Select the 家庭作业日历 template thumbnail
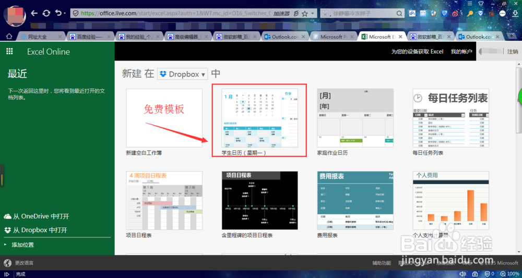The height and width of the screenshot is (278, 522). (x=355, y=118)
